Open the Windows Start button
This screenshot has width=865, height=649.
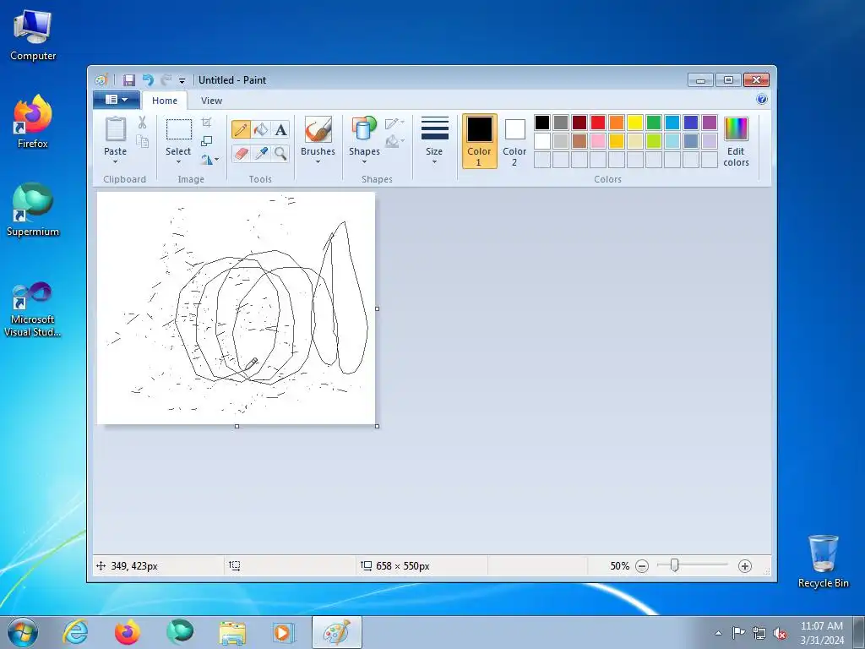23,632
